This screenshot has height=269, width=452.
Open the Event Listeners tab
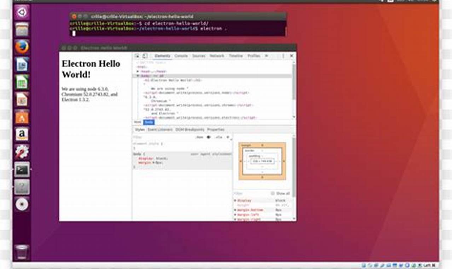point(160,130)
